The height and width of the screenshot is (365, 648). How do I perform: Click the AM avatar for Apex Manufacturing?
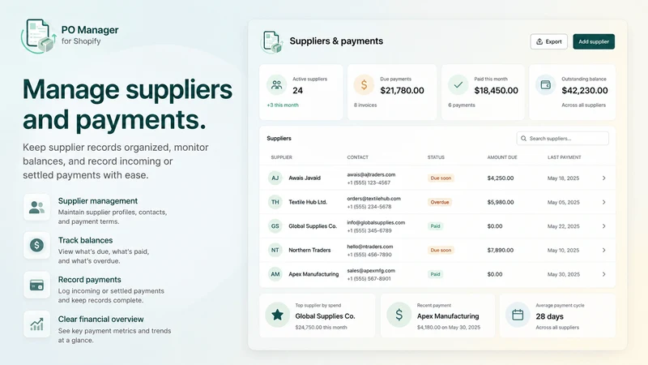point(275,274)
